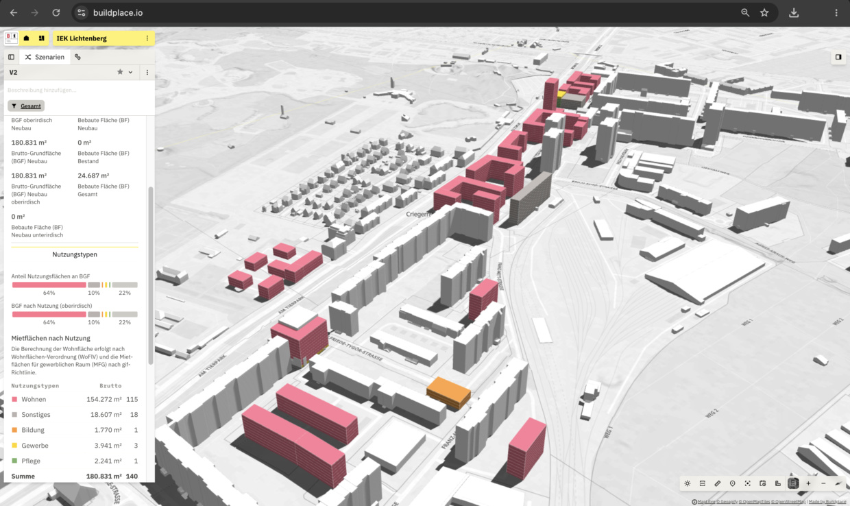The width and height of the screenshot is (850, 506).
Task: Switch to the Szenarien tab
Action: point(45,57)
